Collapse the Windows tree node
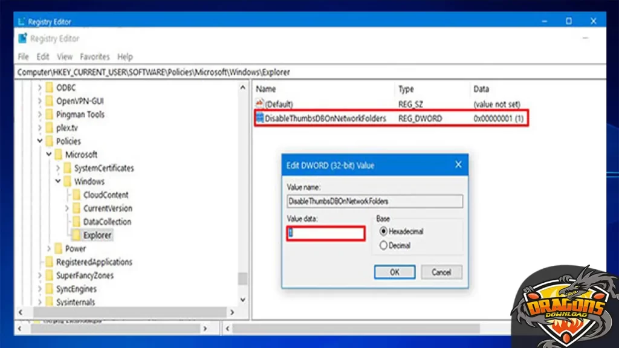Screen dimensions: 619x348 [59, 181]
